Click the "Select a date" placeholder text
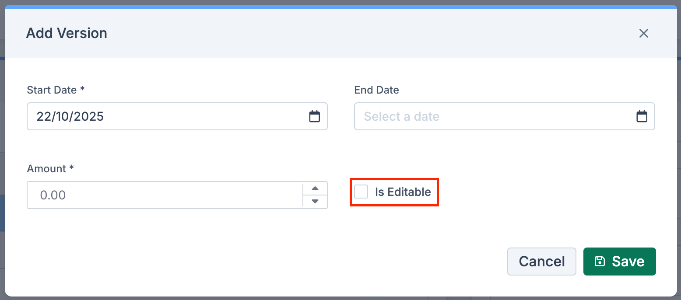The width and height of the screenshot is (681, 300). coord(401,116)
